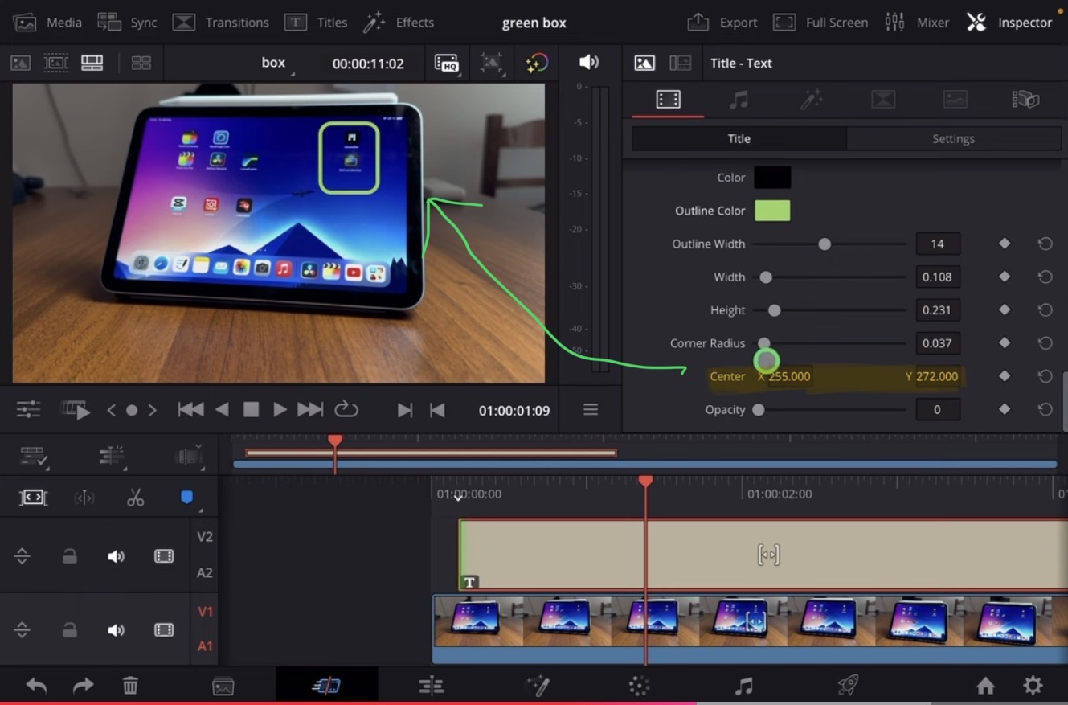This screenshot has width=1068, height=705.
Task: Open the viewer options hamburger menu
Action: [591, 410]
